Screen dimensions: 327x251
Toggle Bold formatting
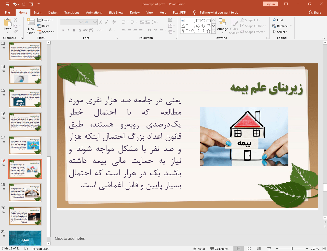click(63, 30)
